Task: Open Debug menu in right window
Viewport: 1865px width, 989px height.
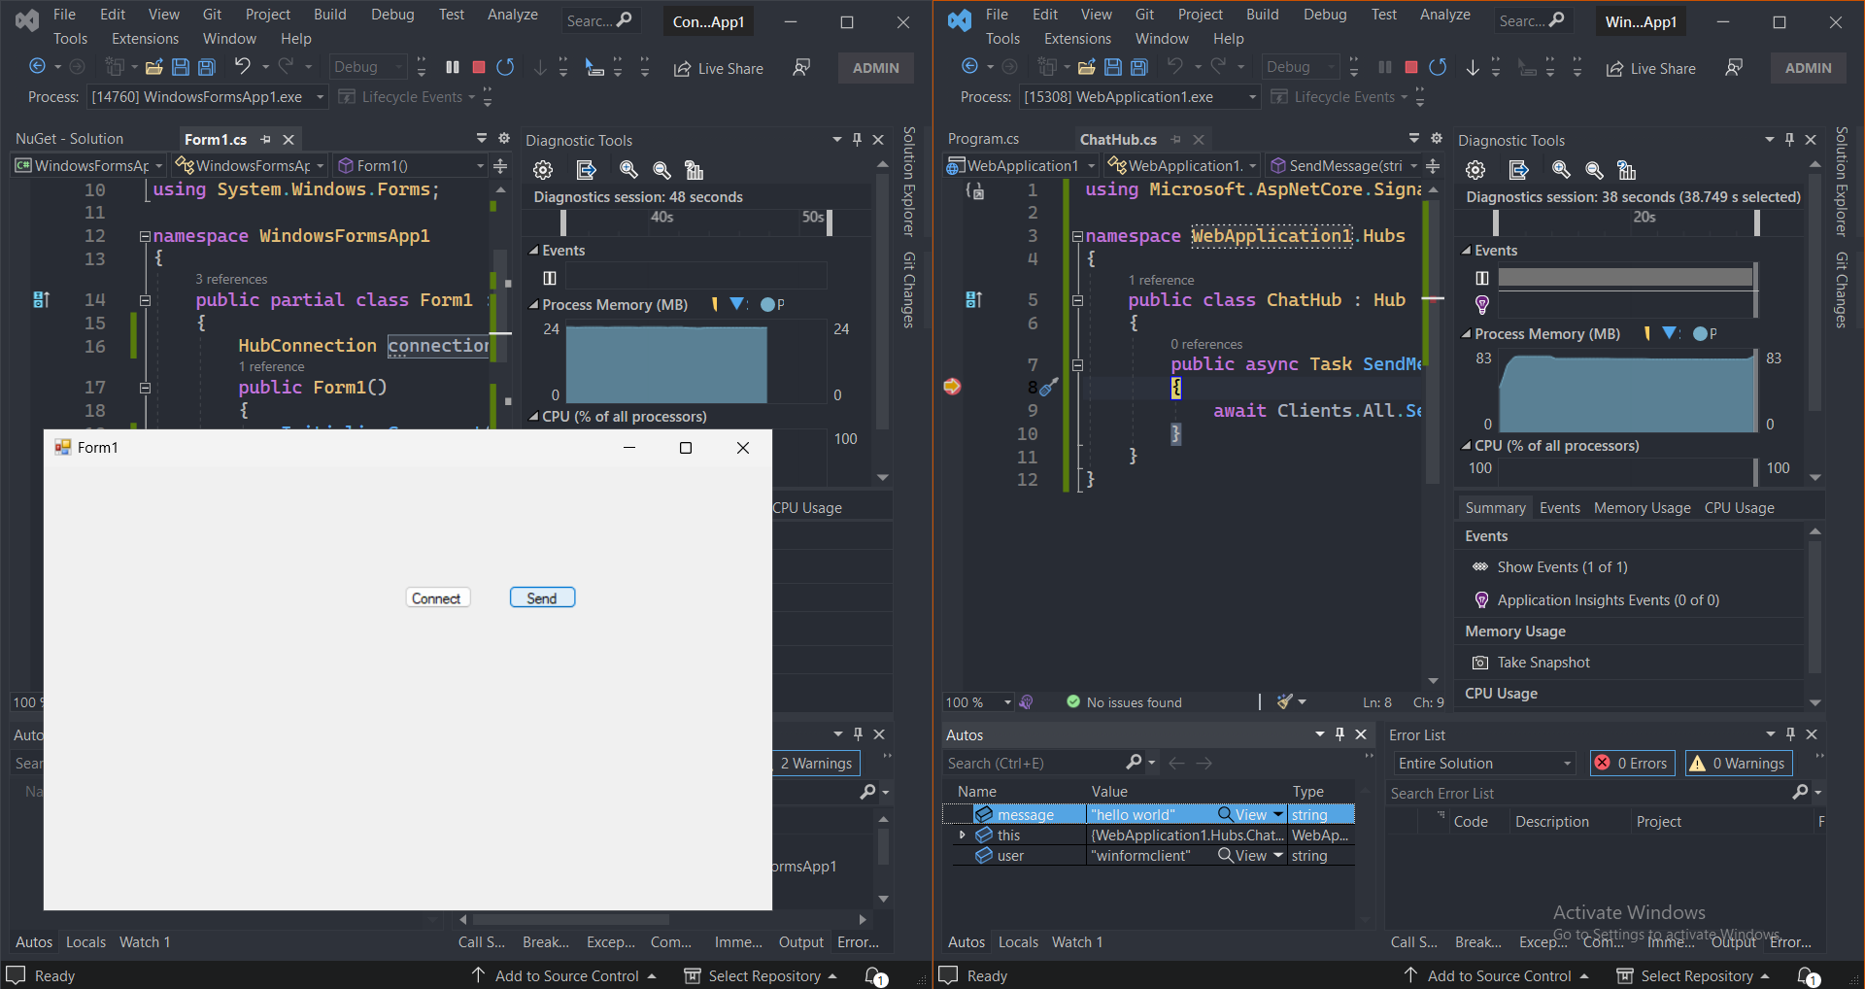Action: click(1325, 15)
